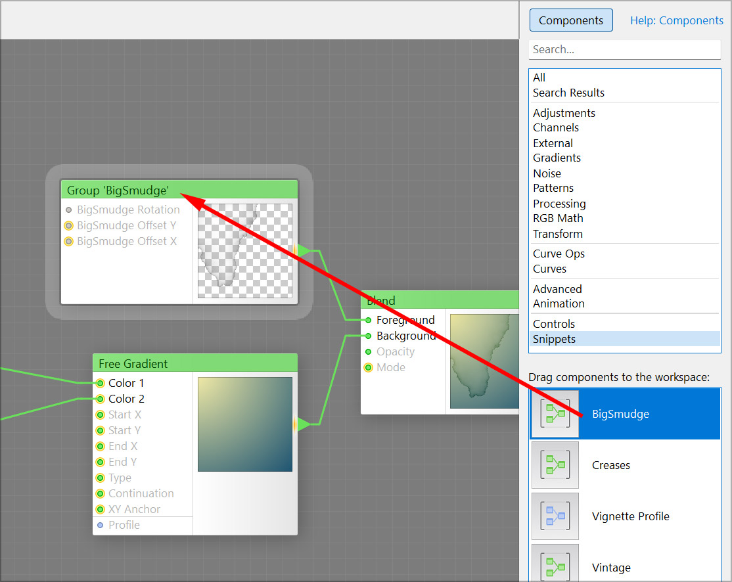This screenshot has width=732, height=582.
Task: Click the component Search field
Action: pyautogui.click(x=624, y=49)
